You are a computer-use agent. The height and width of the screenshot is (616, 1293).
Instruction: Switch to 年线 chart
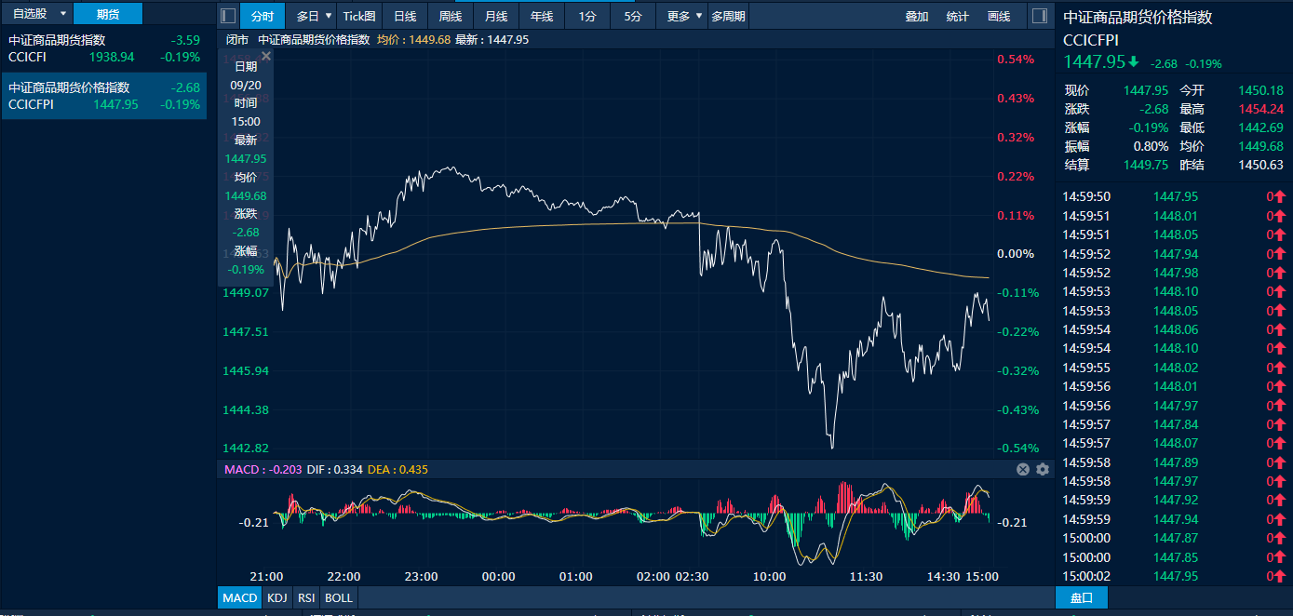point(542,16)
